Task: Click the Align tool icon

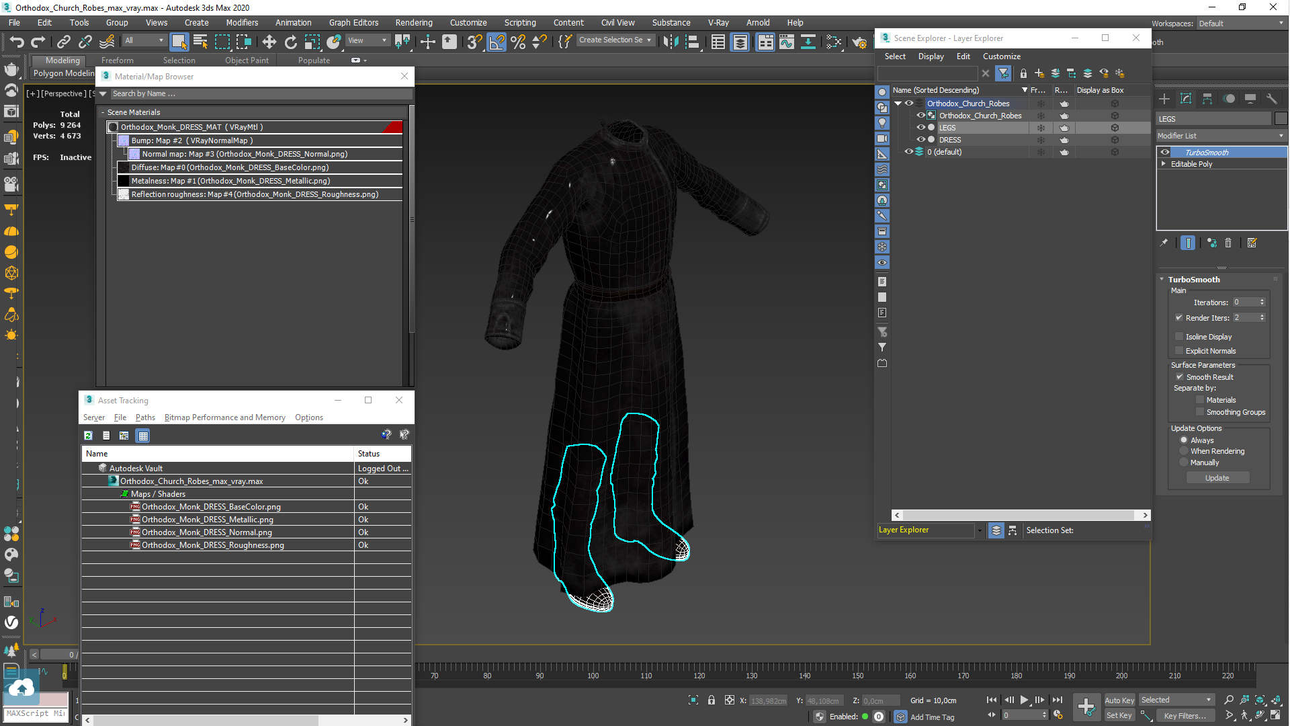Action: coord(693,42)
